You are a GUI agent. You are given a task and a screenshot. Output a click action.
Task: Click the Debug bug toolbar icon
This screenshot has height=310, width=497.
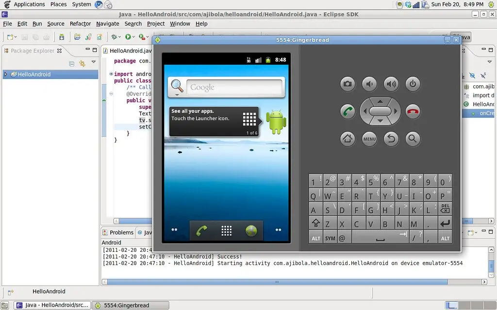(x=114, y=37)
